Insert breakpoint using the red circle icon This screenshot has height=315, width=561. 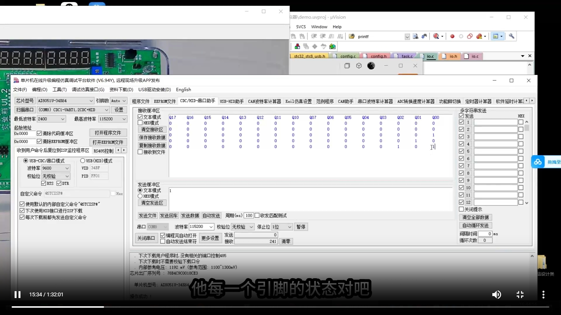pos(452,36)
